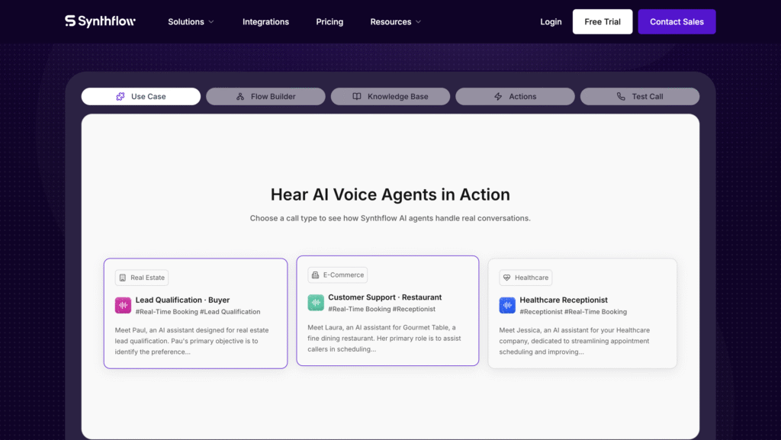Image resolution: width=781 pixels, height=440 pixels.
Task: Switch to the Actions tab
Action: tap(515, 97)
